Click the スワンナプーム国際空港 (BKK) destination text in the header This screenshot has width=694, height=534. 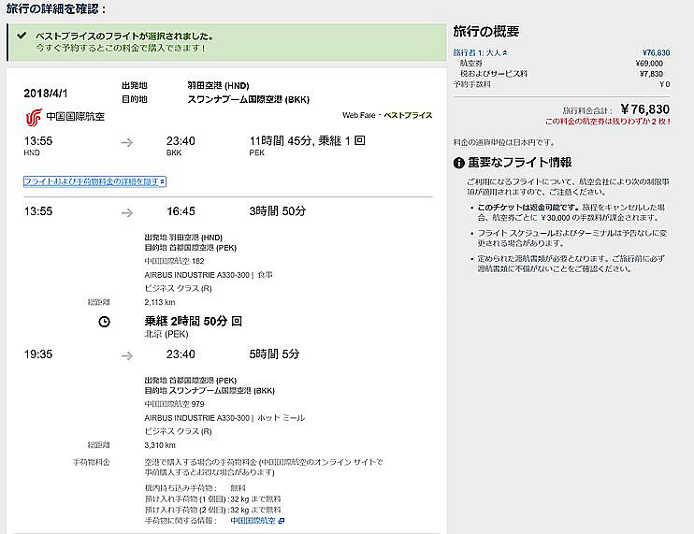pyautogui.click(x=248, y=99)
